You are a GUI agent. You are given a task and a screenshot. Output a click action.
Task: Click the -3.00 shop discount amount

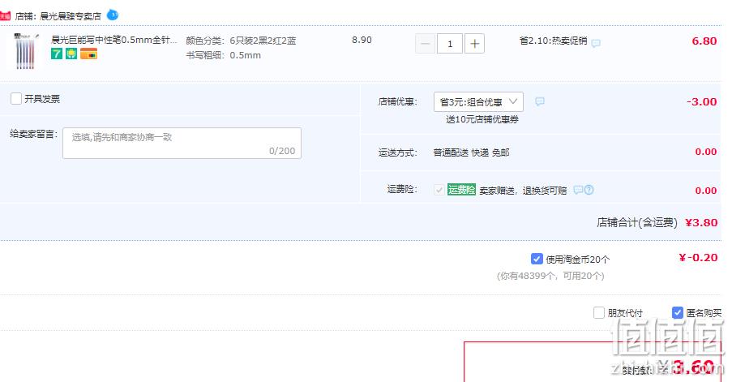(x=702, y=102)
